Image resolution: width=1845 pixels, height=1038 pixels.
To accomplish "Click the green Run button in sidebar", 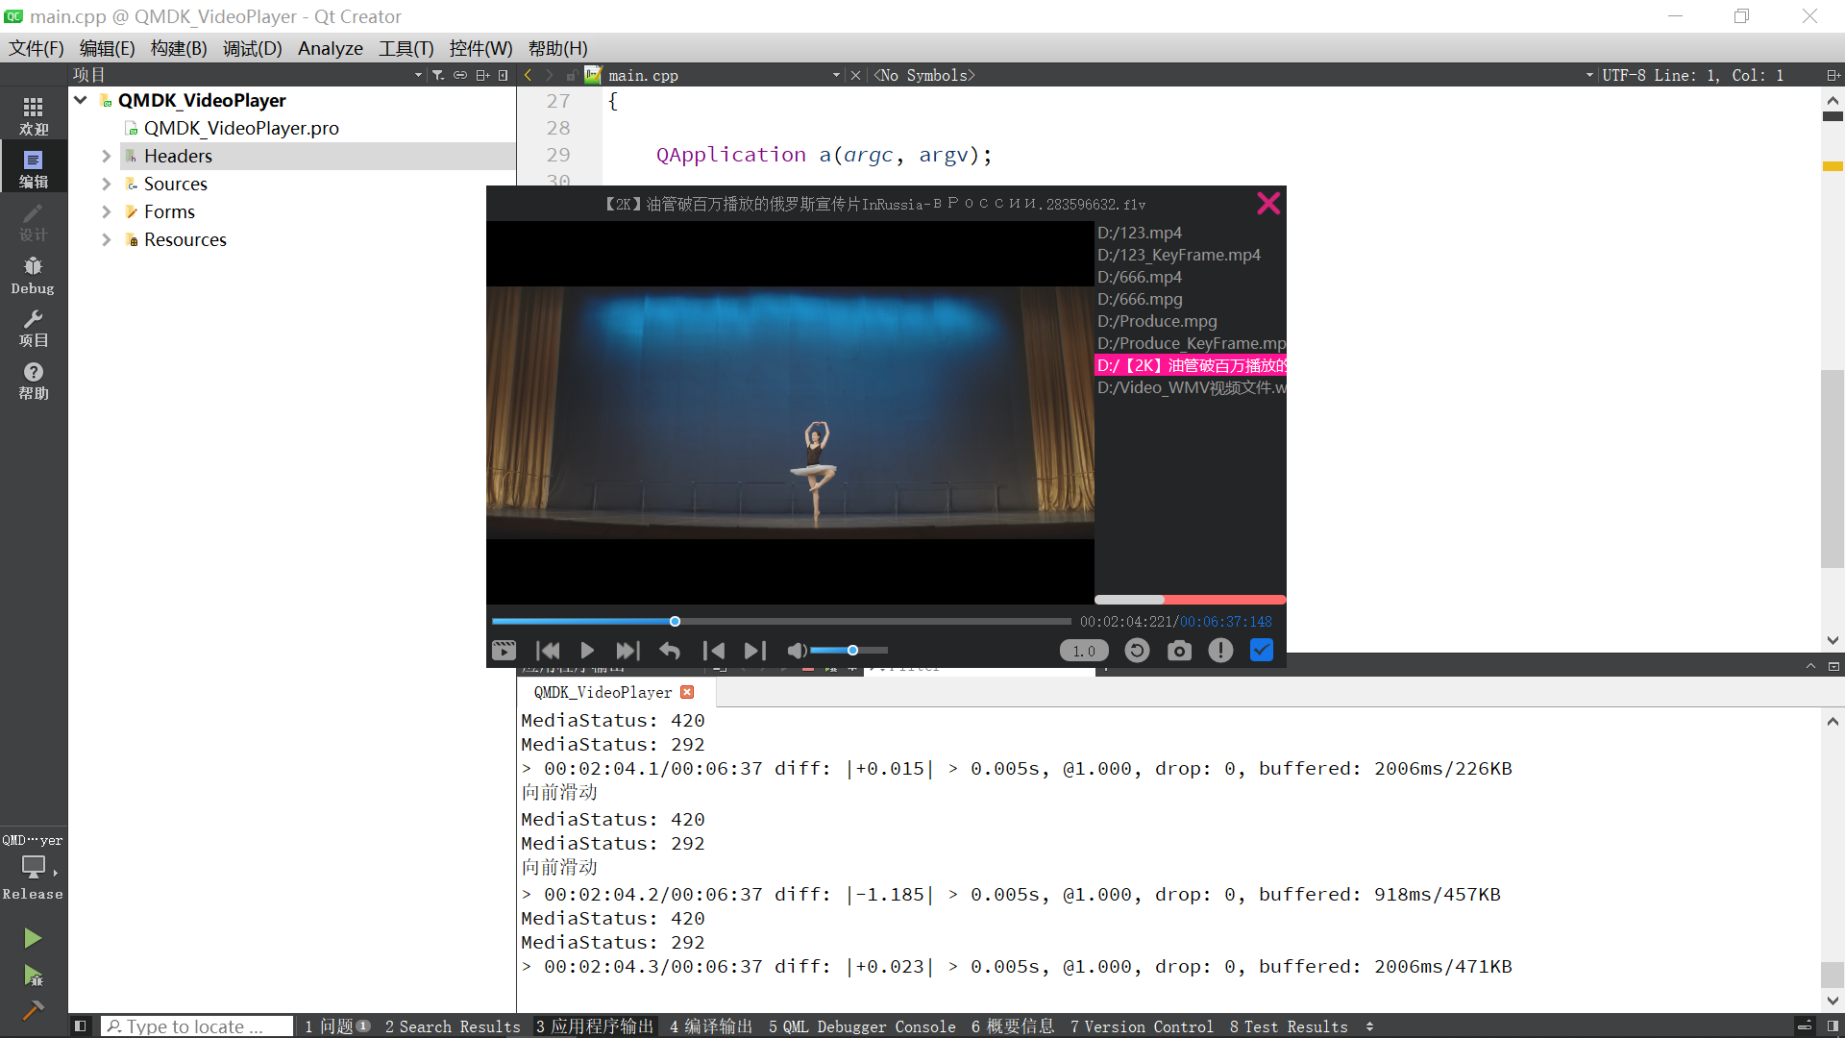I will (33, 937).
